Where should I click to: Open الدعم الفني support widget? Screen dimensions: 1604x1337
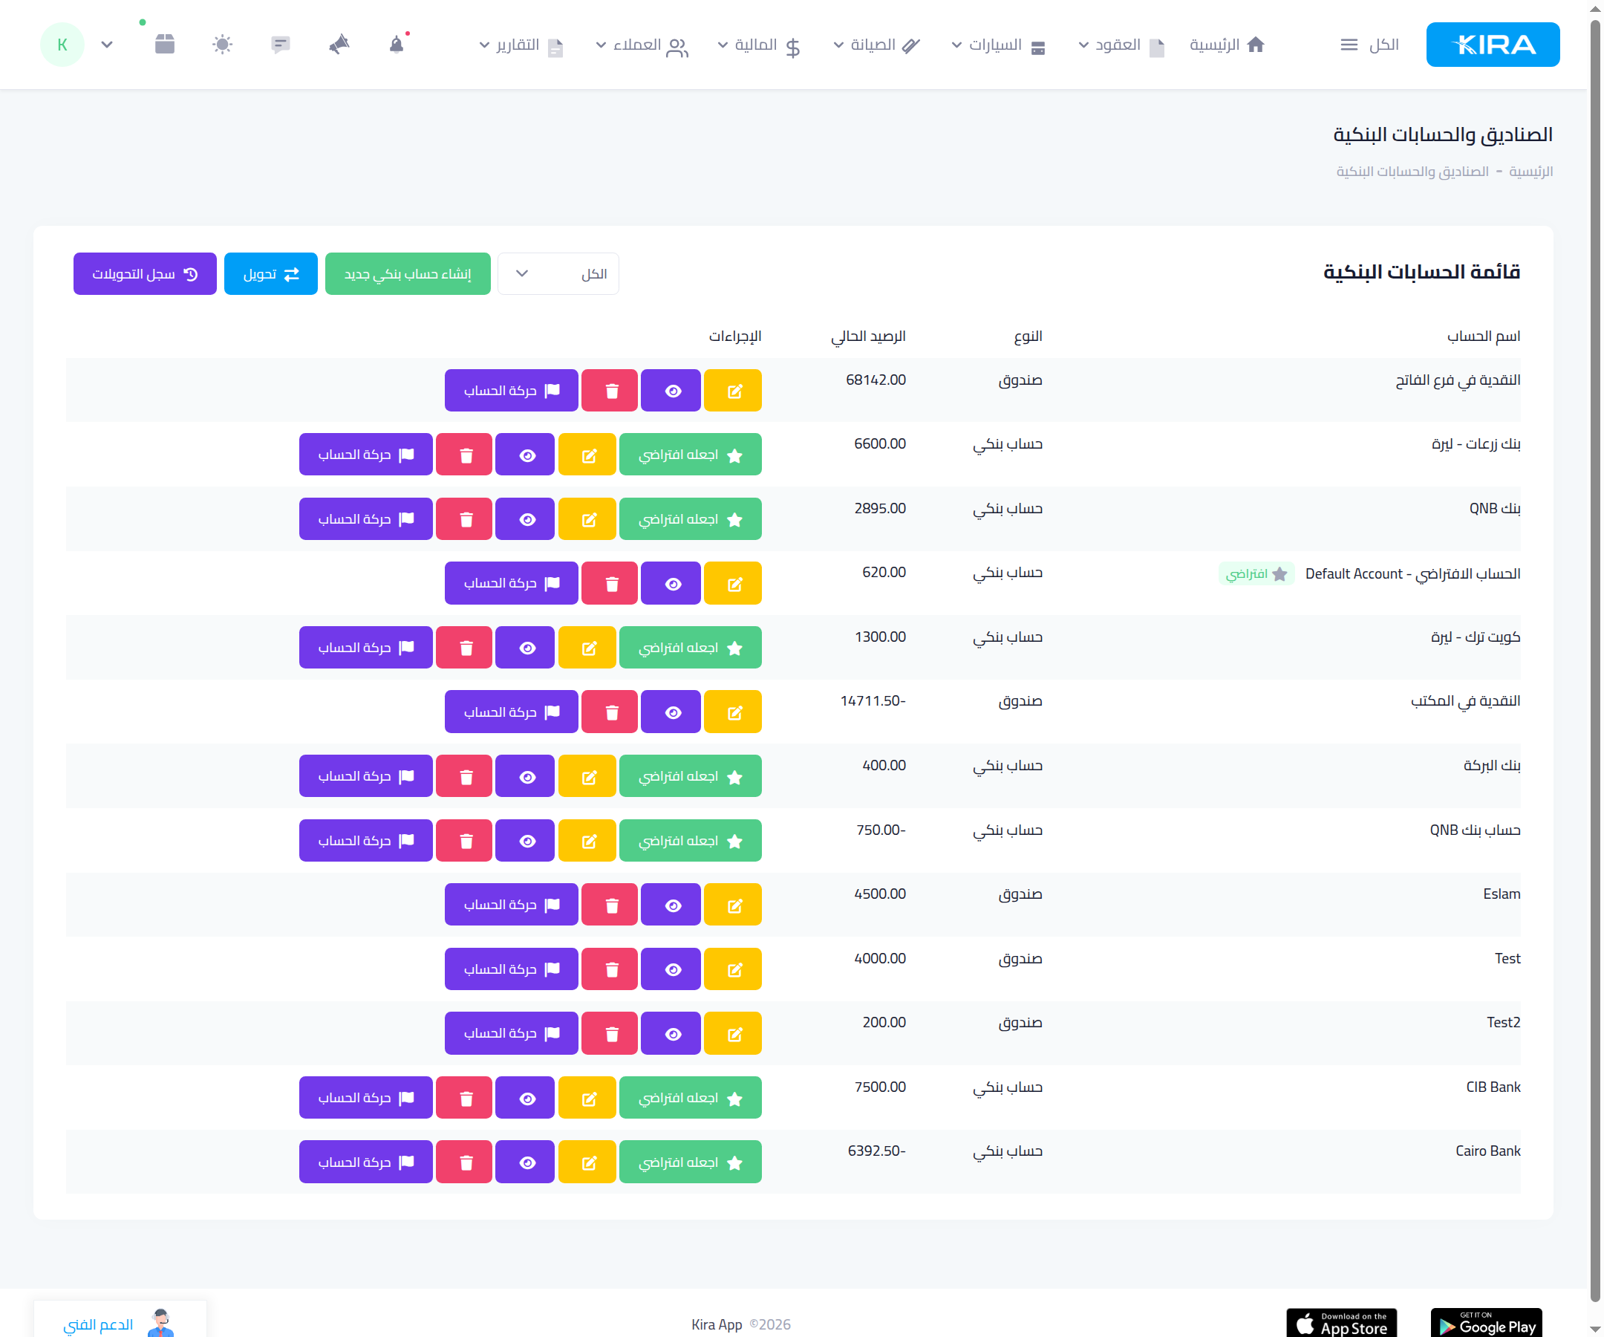(120, 1320)
